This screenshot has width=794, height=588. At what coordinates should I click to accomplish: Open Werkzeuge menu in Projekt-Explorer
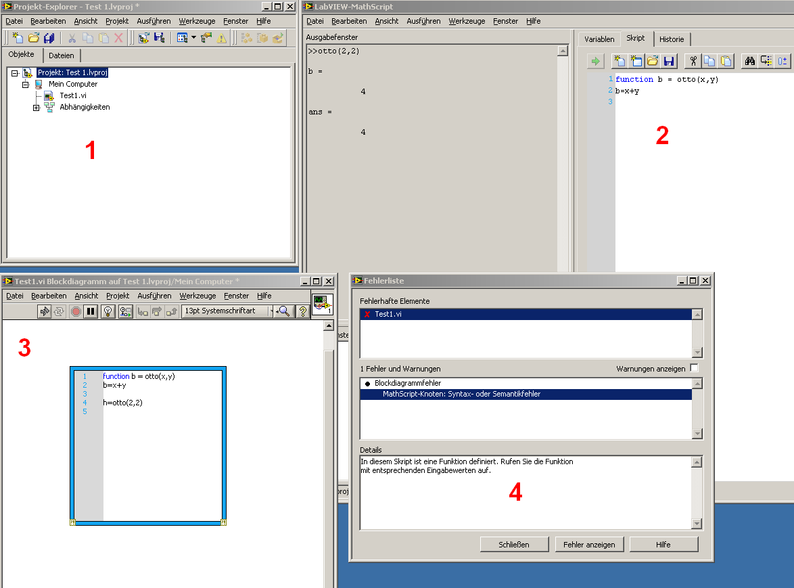pyautogui.click(x=197, y=21)
